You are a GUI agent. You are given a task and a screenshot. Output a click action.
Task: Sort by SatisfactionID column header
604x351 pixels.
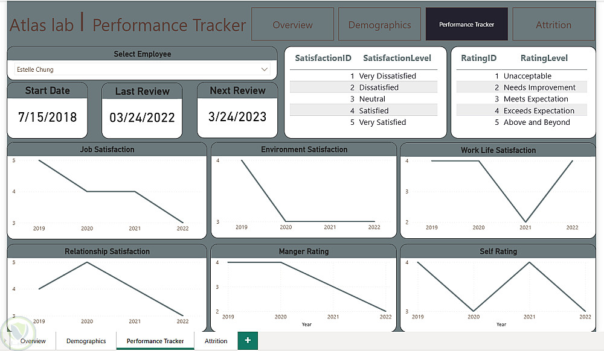323,58
